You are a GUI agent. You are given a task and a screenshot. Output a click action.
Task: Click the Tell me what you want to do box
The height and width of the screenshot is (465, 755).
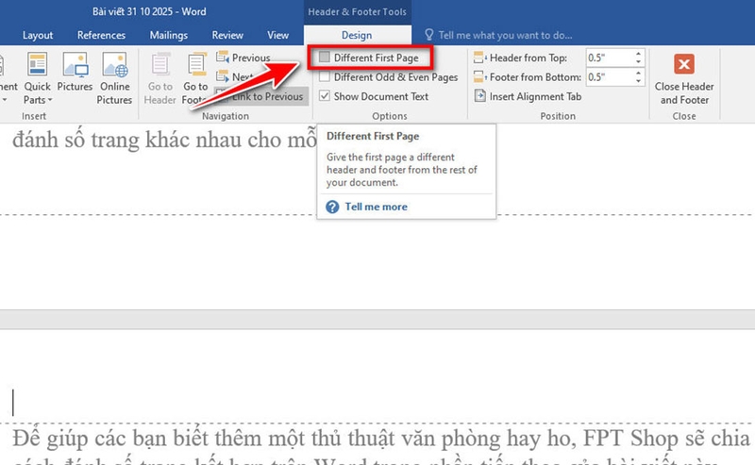click(x=505, y=35)
